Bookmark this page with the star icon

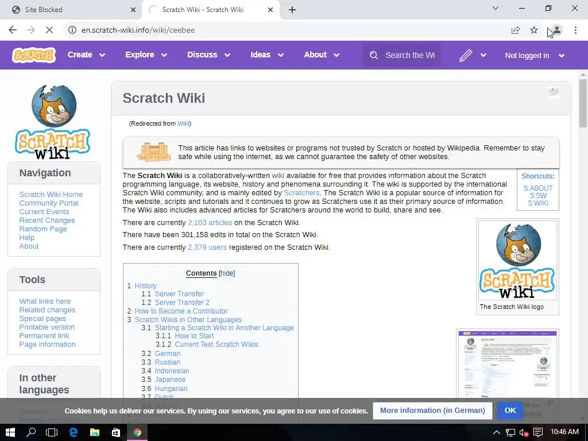click(534, 30)
